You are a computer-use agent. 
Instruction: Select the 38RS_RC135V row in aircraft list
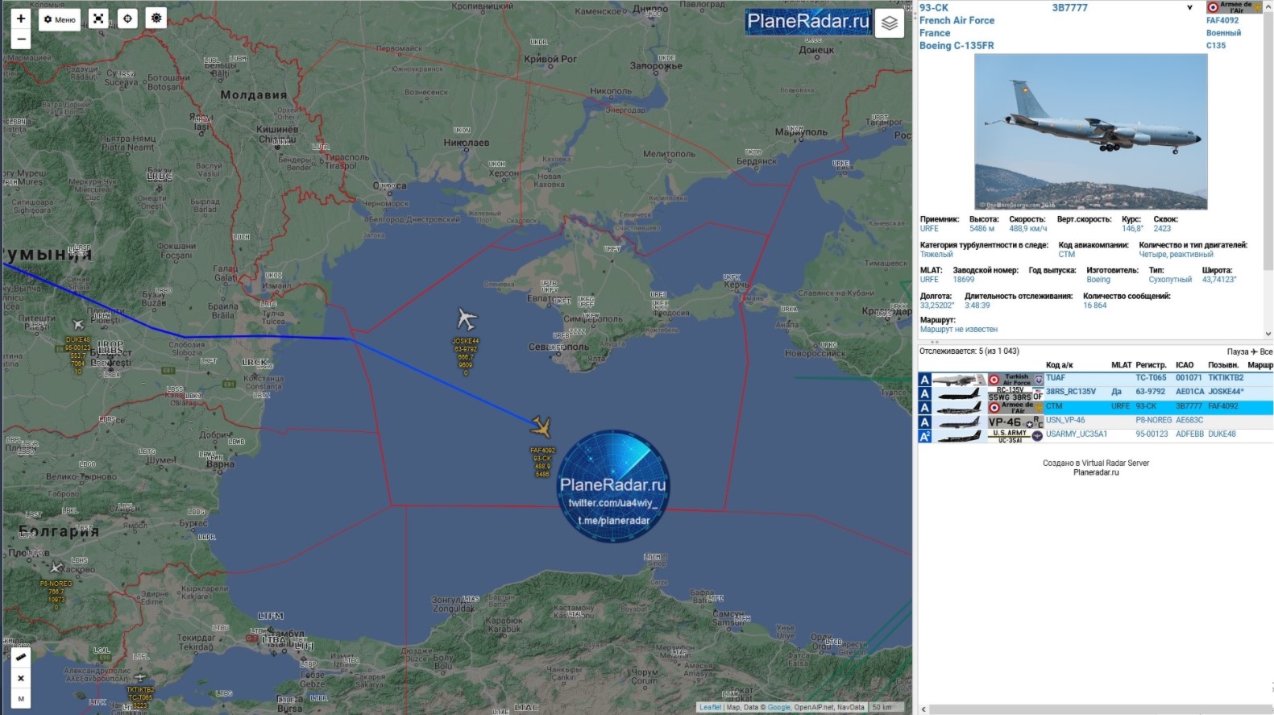point(1095,393)
